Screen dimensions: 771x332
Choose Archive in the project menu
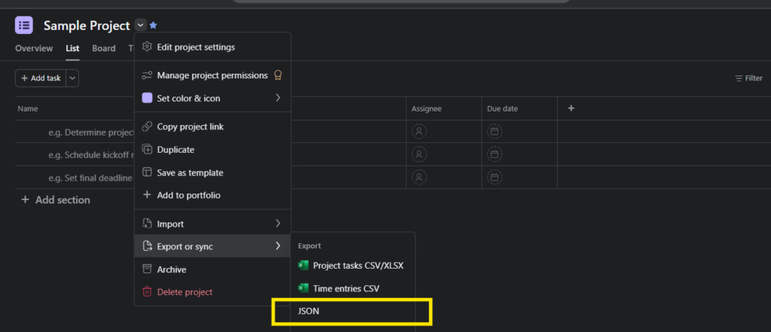pyautogui.click(x=172, y=270)
